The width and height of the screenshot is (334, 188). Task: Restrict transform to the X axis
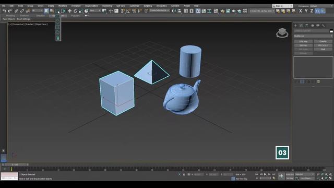[301, 11]
